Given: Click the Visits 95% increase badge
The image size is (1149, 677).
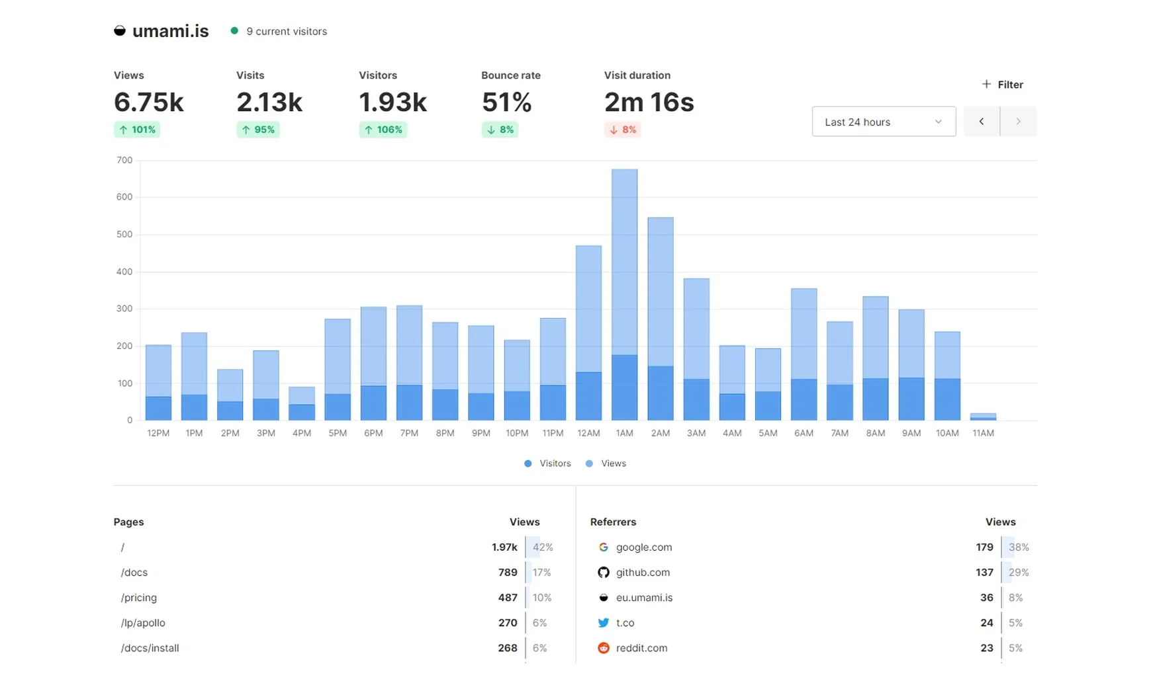Looking at the screenshot, I should (x=258, y=130).
